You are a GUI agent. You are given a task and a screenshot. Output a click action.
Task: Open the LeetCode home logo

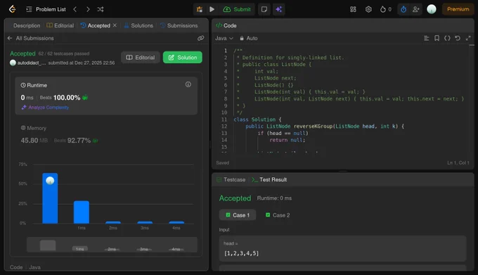(12, 9)
